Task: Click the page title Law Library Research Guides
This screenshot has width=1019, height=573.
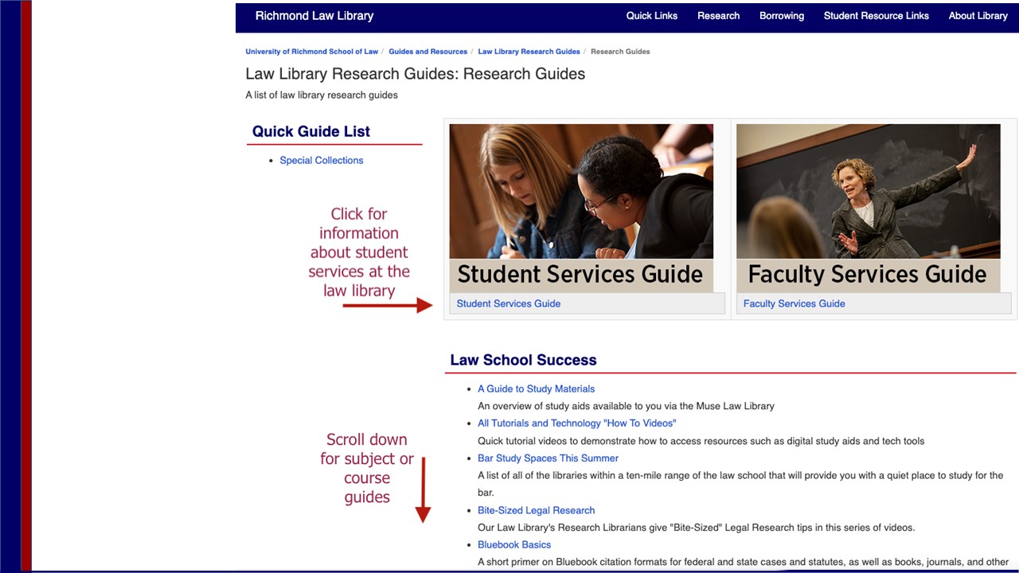Action: [415, 74]
